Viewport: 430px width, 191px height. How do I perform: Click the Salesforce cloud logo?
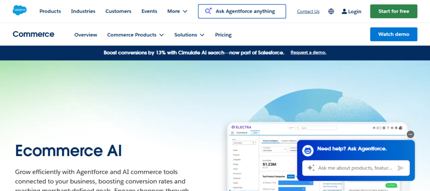click(19, 10)
